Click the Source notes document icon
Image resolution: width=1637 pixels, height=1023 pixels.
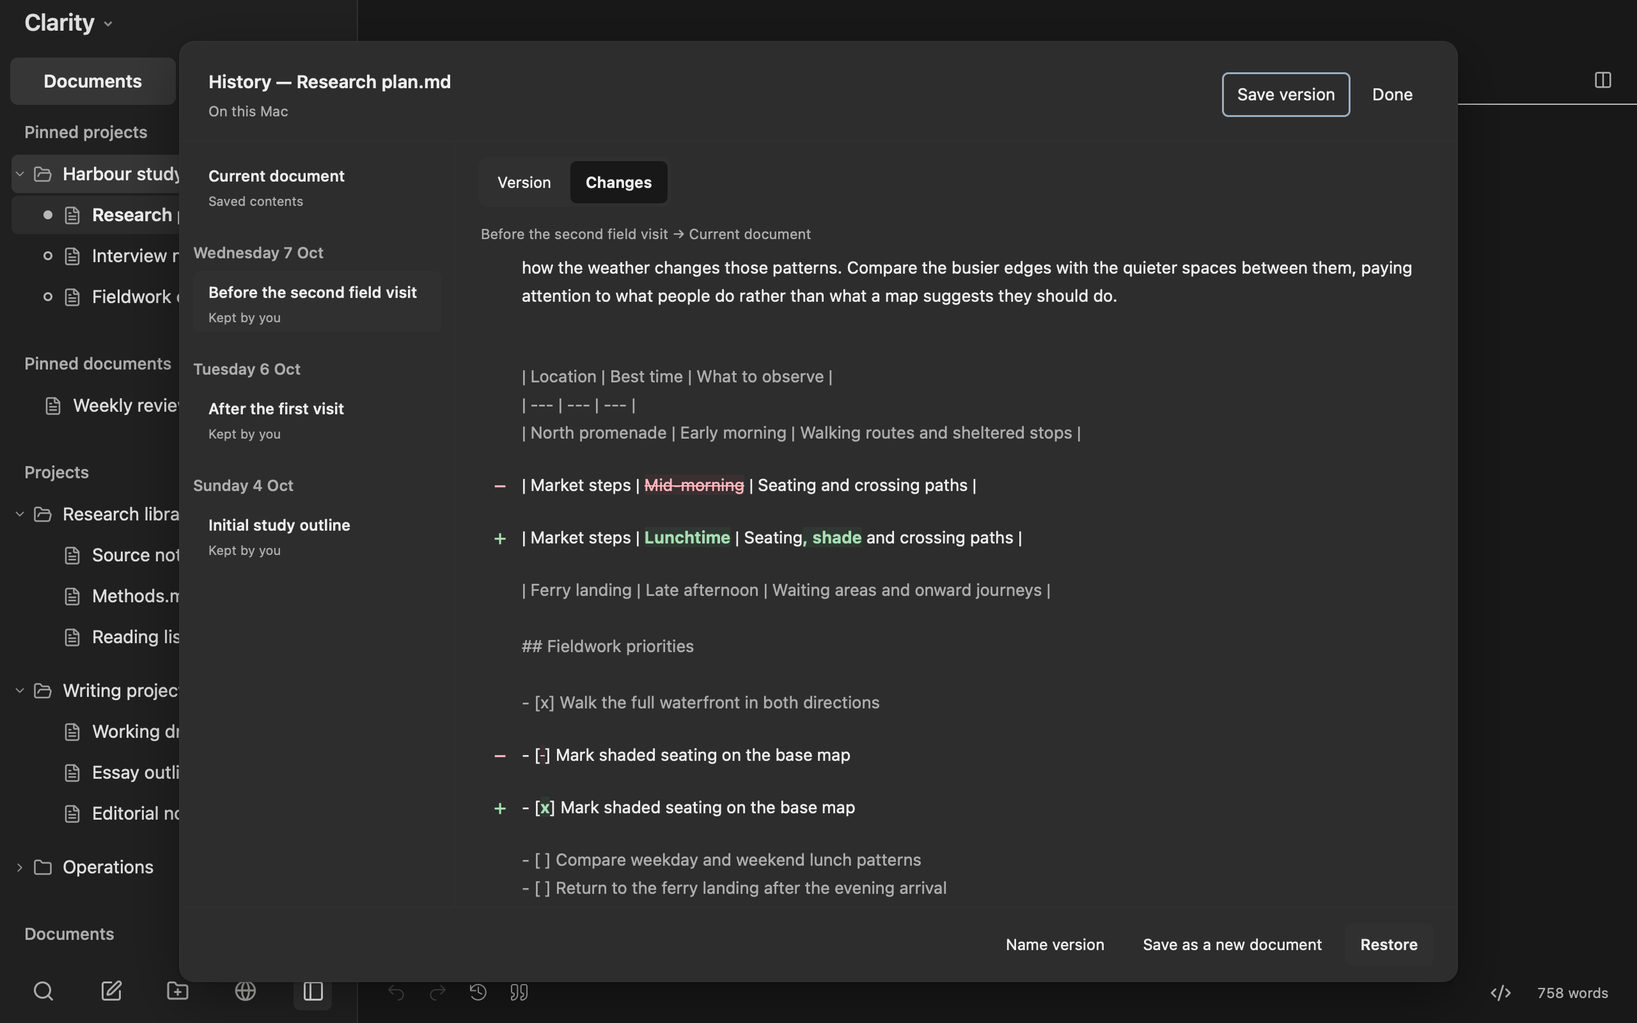pos(72,556)
